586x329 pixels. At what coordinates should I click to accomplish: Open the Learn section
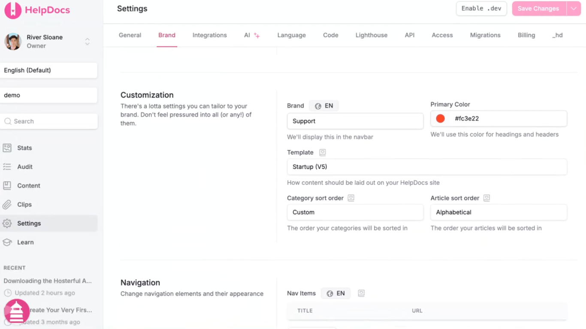pyautogui.click(x=25, y=242)
